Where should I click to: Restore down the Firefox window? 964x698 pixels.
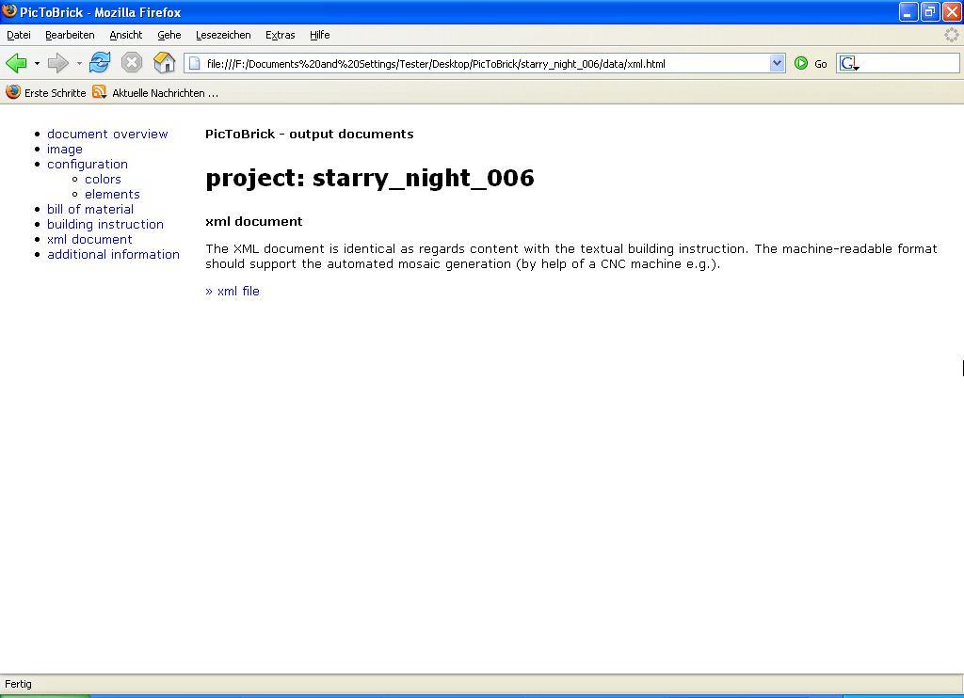(x=929, y=11)
